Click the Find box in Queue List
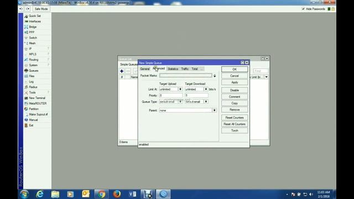Viewport: 354px width, 199px height. tap(261, 71)
